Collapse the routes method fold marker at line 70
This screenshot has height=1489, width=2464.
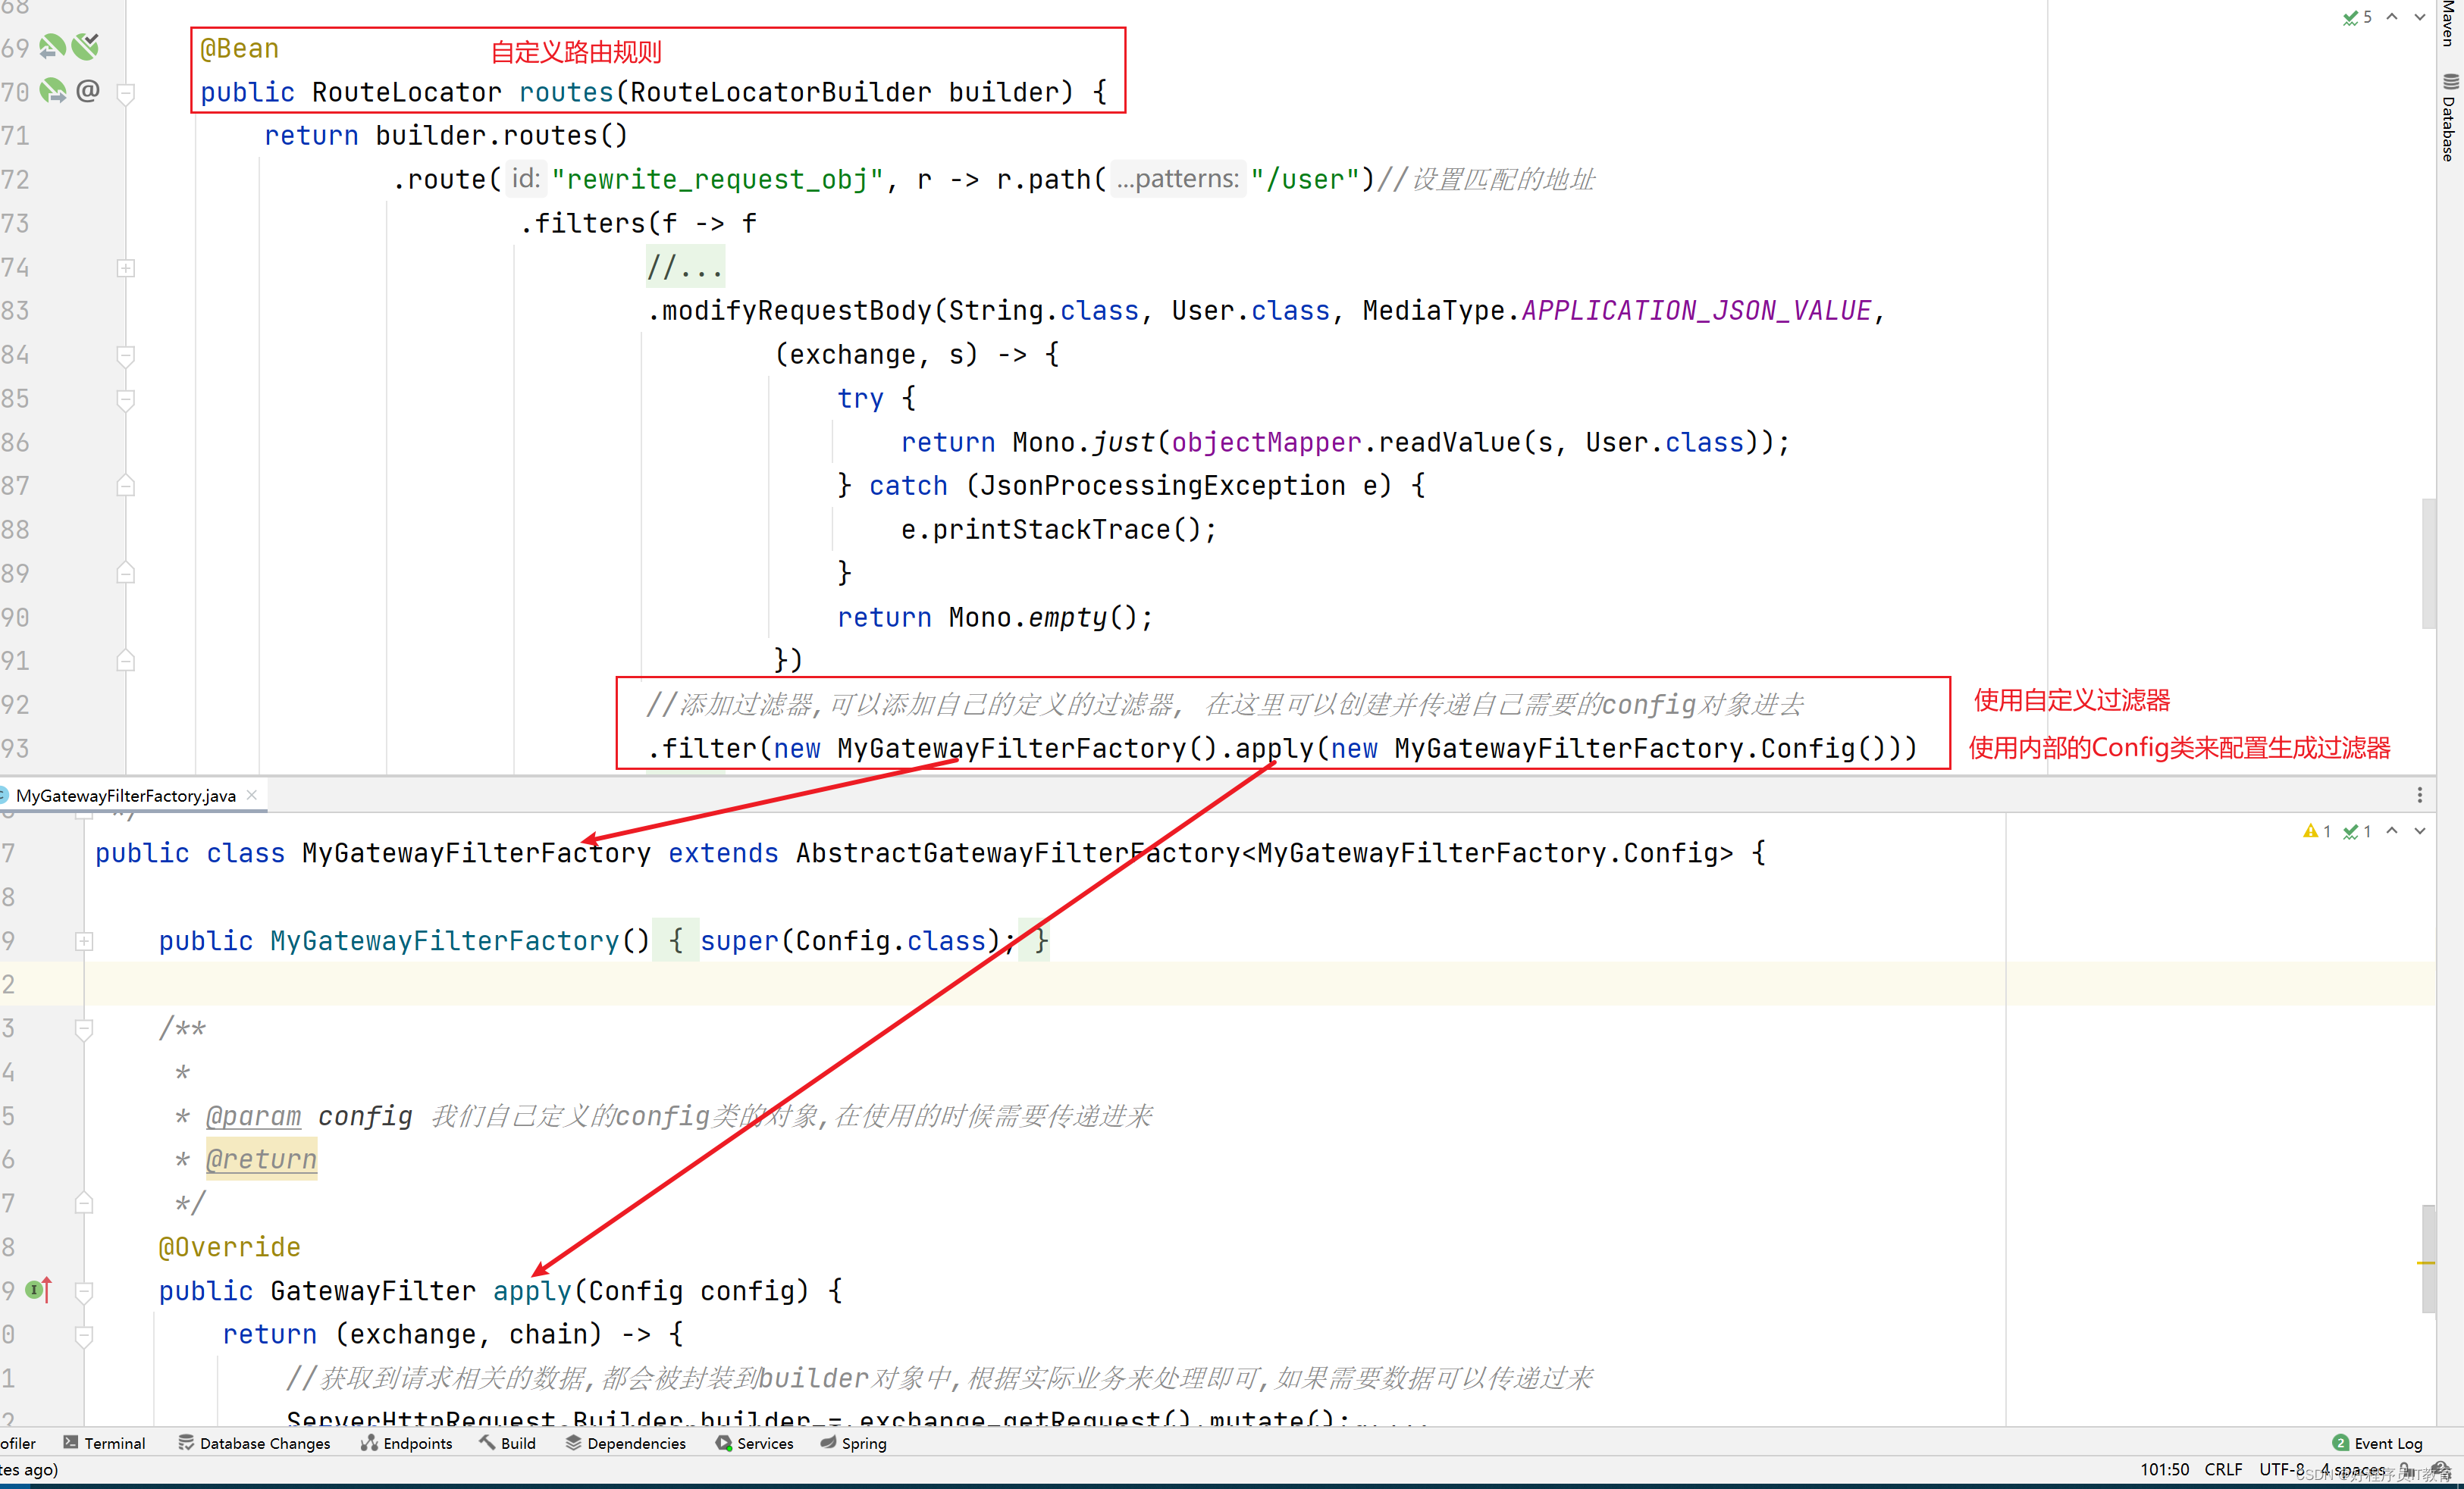[126, 93]
